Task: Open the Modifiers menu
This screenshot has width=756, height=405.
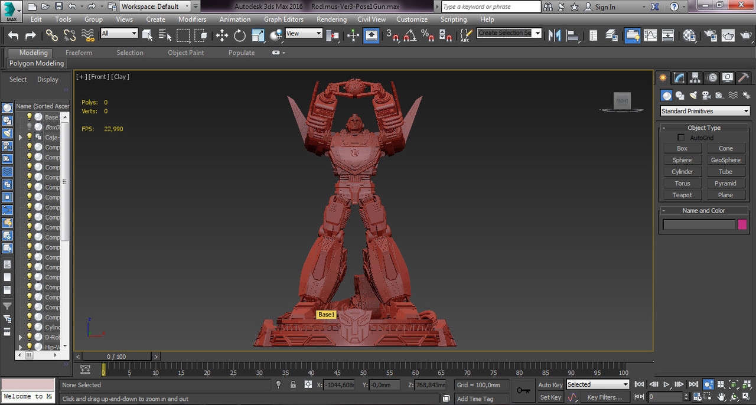Action: pyautogui.click(x=193, y=19)
